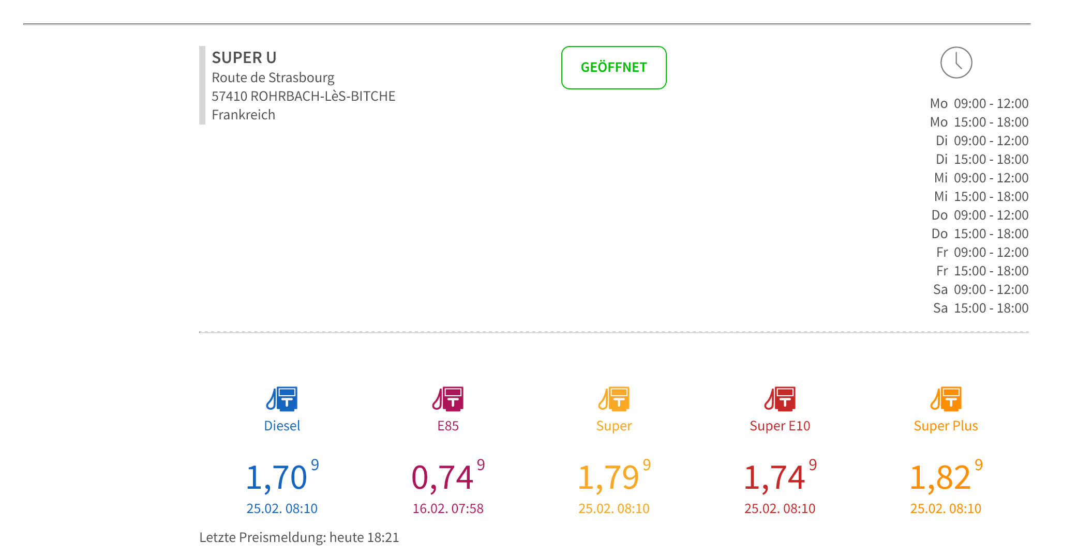Viewport: 1077px width, 558px height.
Task: Click the Letzte Preismeldung text
Action: (x=299, y=537)
